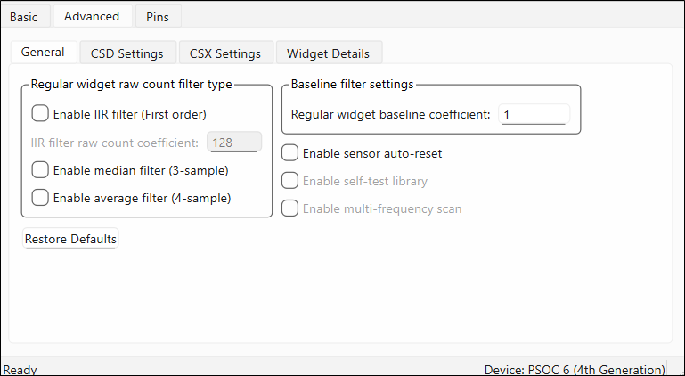Focus the Regular widget baseline coefficient field

(534, 114)
